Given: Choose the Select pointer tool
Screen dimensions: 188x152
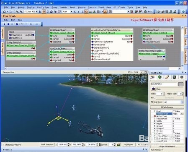Looking at the screenshot, I should coord(40,12).
